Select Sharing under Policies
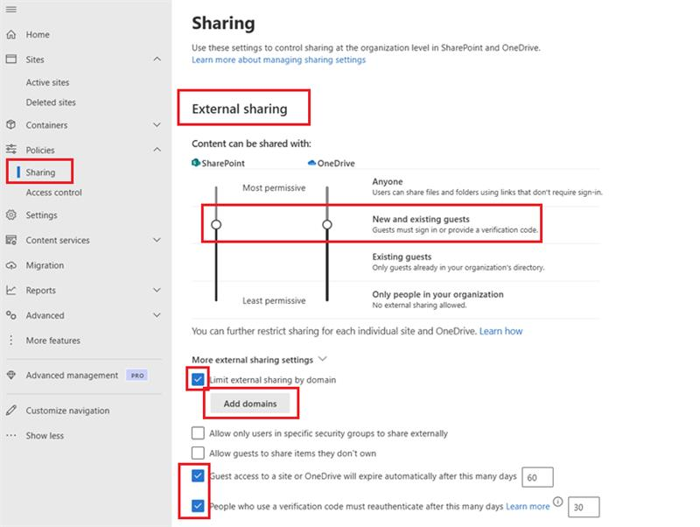 click(x=40, y=172)
